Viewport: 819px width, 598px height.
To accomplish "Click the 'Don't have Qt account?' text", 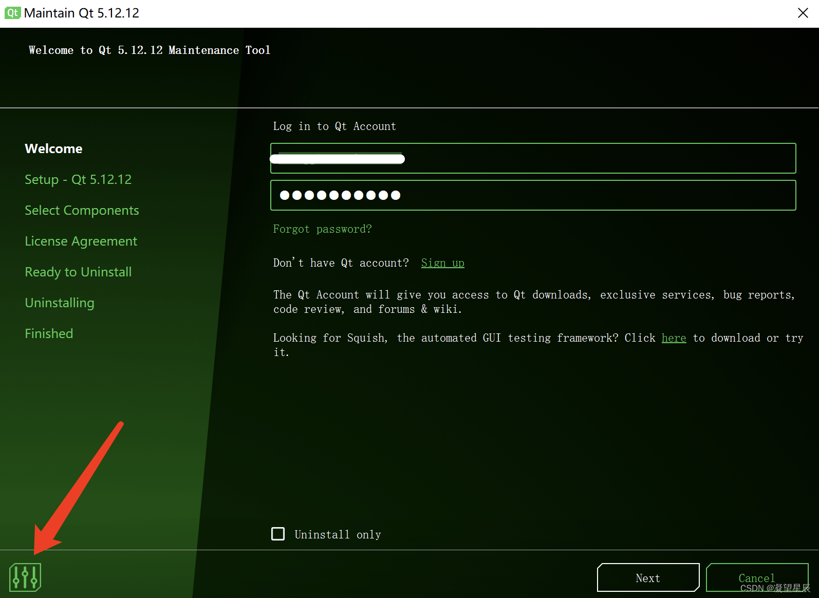I will [341, 263].
